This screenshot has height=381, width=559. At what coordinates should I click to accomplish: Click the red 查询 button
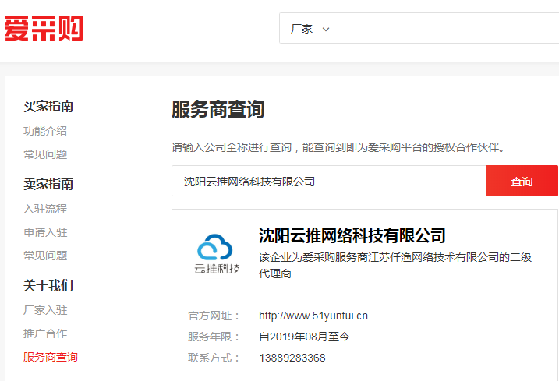(522, 181)
